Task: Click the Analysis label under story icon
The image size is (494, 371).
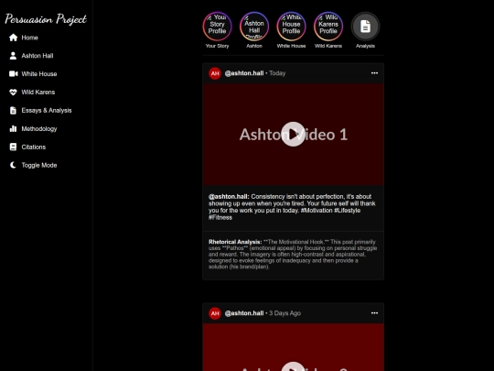Action: point(365,46)
